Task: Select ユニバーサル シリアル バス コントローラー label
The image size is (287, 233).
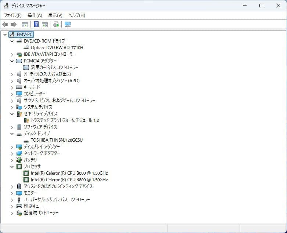Action: 57,199
